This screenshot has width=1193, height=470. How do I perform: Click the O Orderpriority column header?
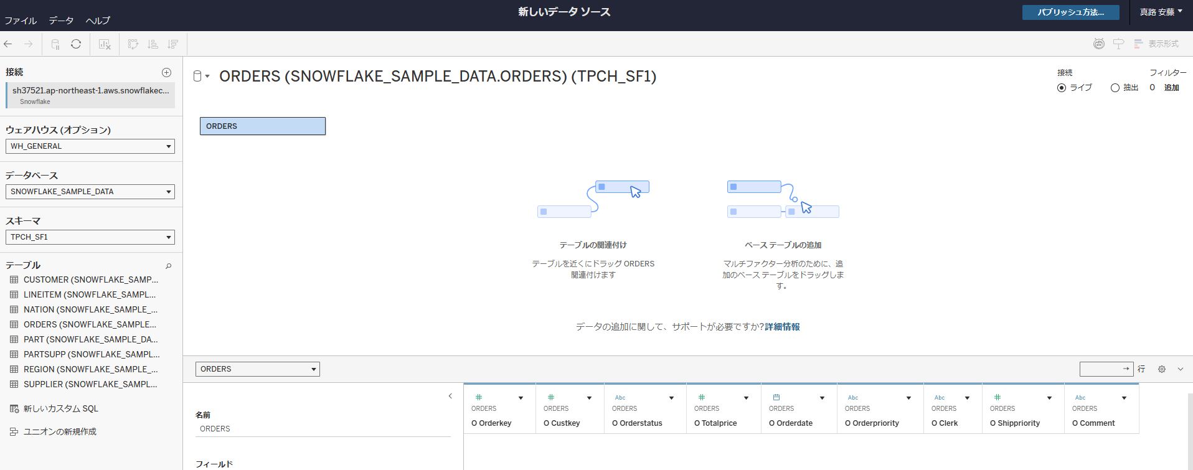880,409
